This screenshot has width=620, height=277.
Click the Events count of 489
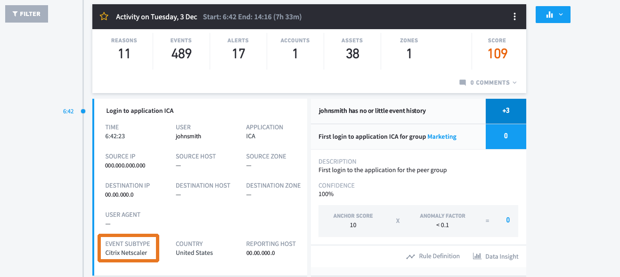click(x=181, y=54)
